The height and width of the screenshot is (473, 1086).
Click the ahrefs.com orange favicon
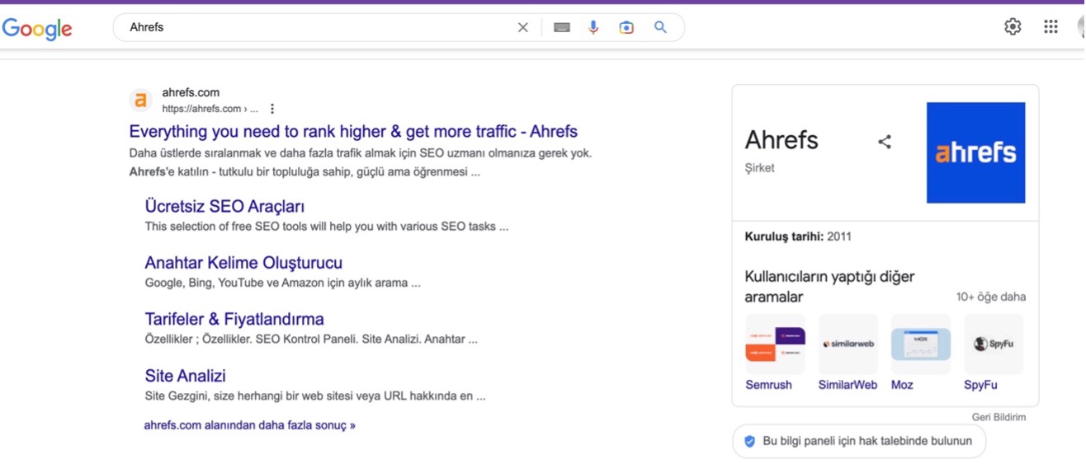click(x=141, y=101)
